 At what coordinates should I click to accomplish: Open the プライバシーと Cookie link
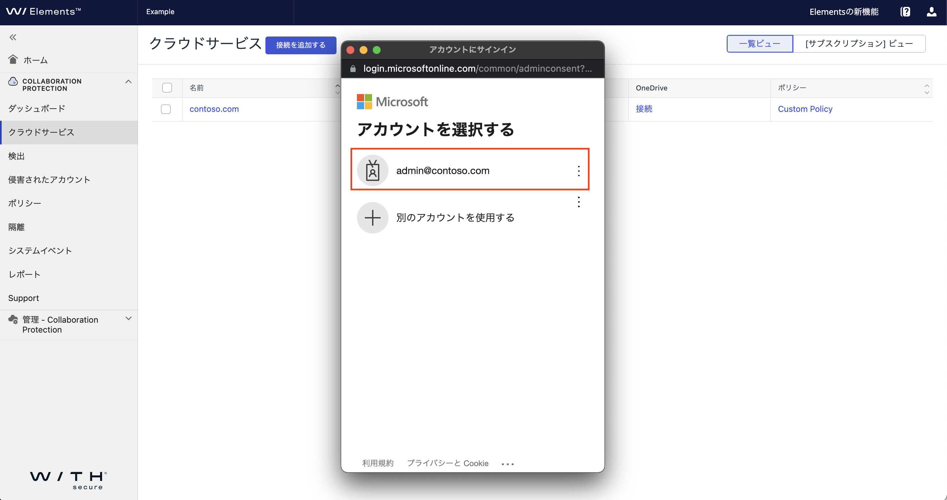pos(447,463)
